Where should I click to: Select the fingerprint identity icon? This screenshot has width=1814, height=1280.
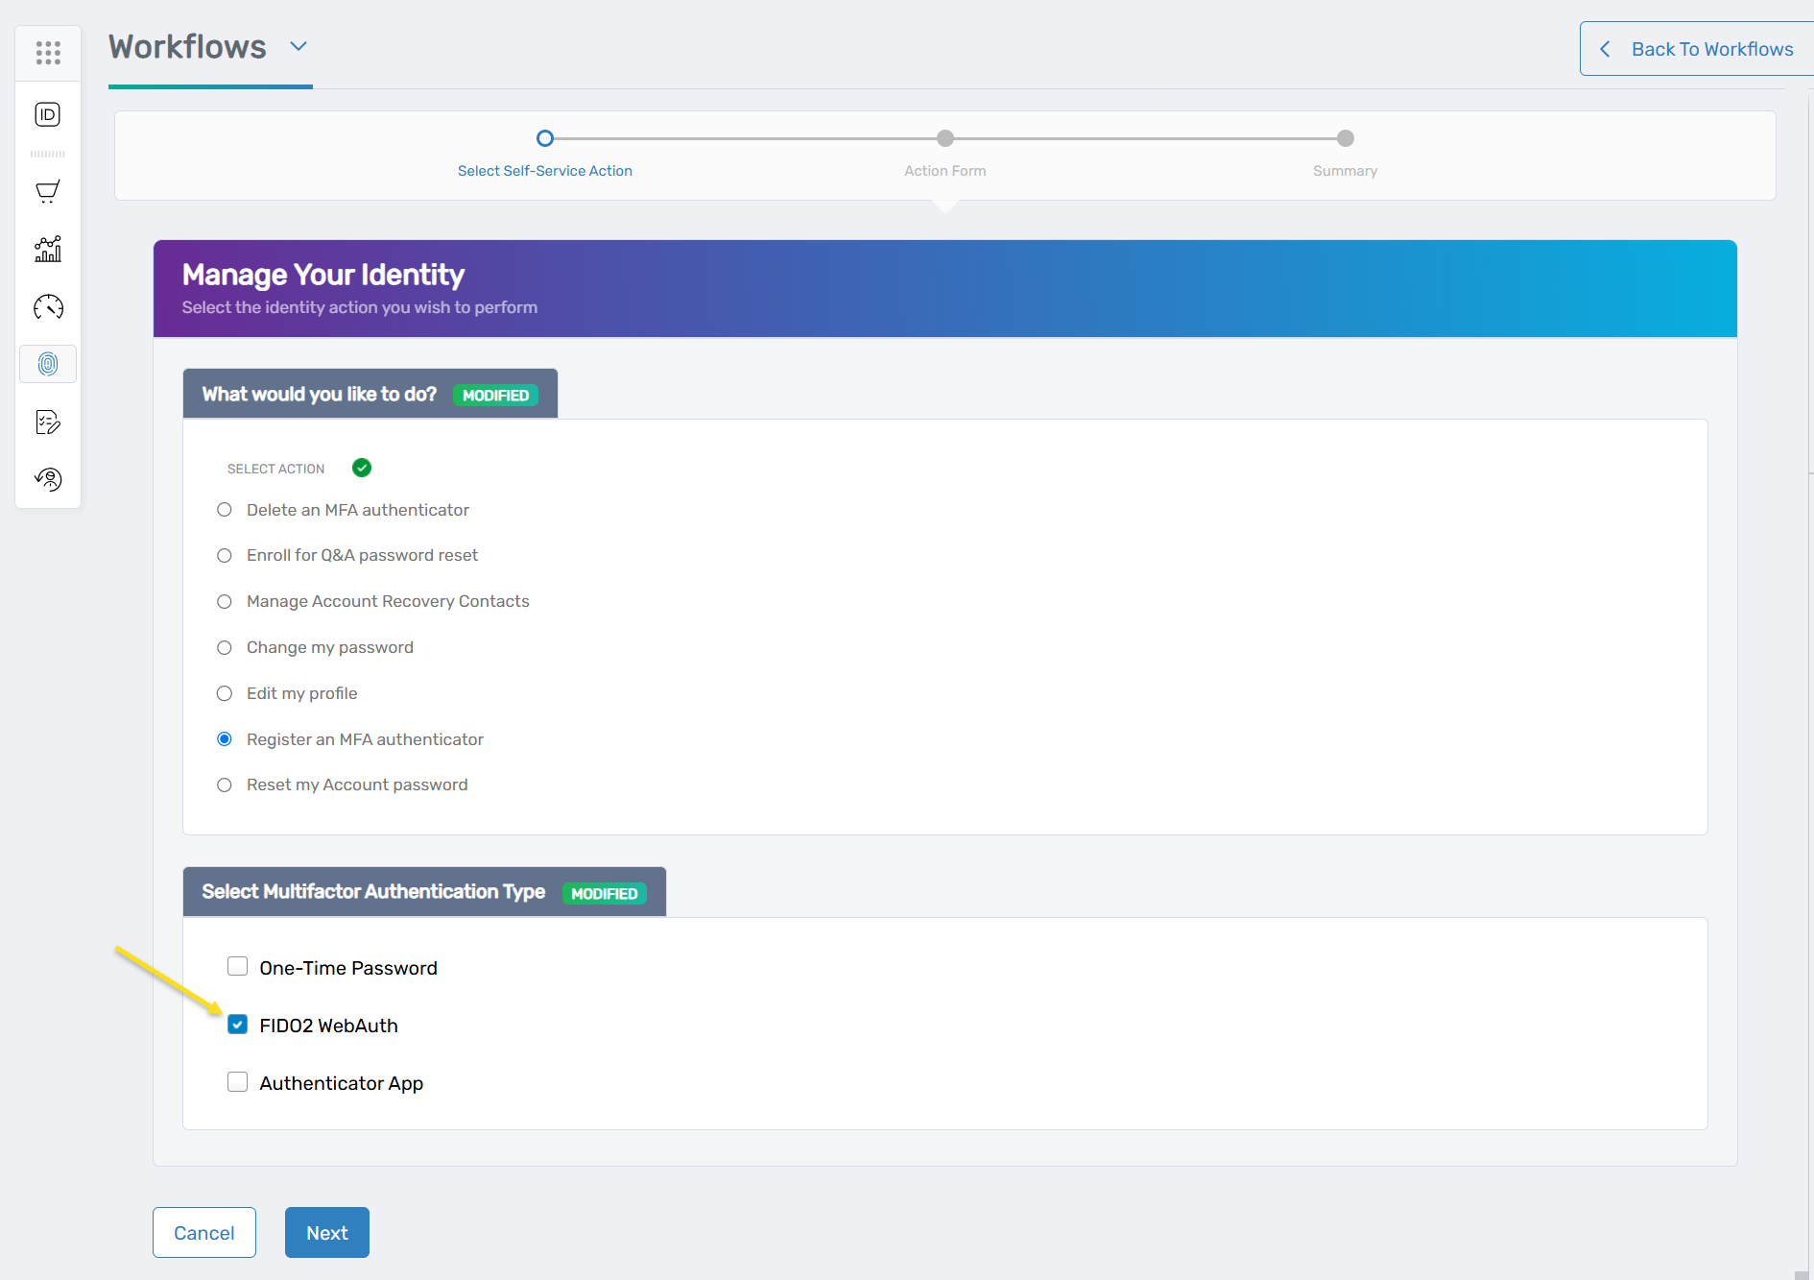(x=48, y=364)
